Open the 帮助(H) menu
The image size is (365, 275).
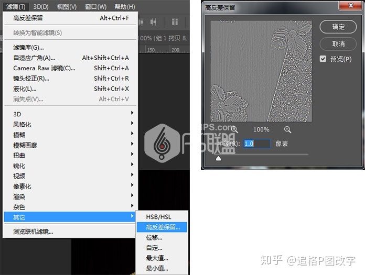point(124,7)
